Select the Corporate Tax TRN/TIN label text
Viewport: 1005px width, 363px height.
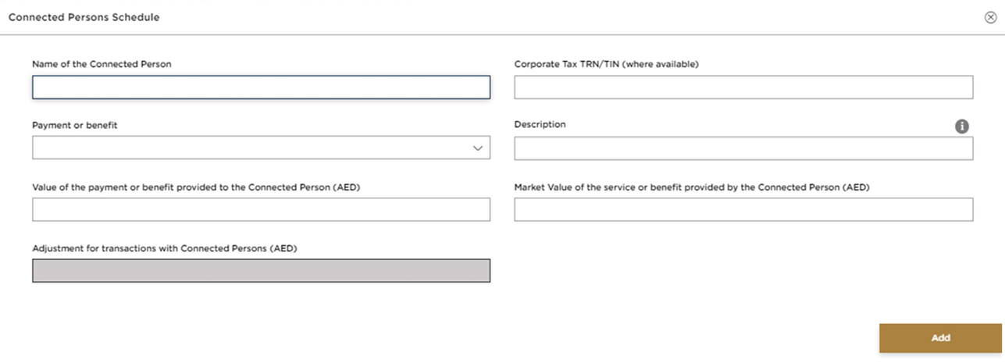tap(605, 64)
